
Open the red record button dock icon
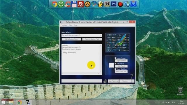tap(120, 4)
